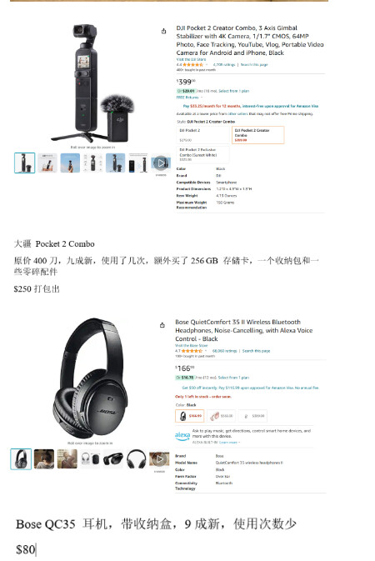The height and width of the screenshot is (561, 375).
Task: Expand the rating breakdown arrow next to DJI stars
Action: click(x=207, y=65)
